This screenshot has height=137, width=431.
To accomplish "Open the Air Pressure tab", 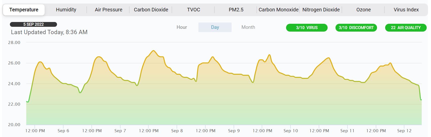I will (x=108, y=10).
